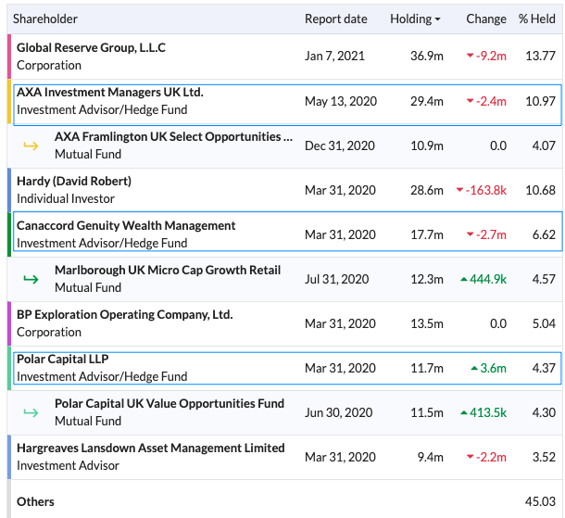Select report date Jul 31, 2020
The height and width of the screenshot is (518, 565).
coord(336,279)
